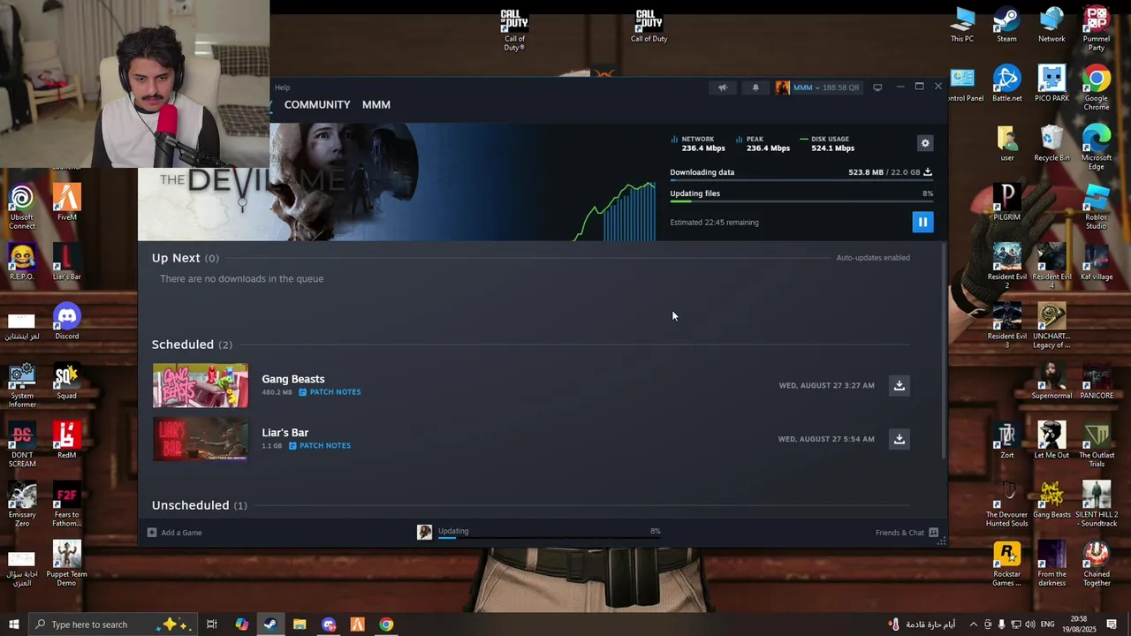Open RedM desktop icon
Image resolution: width=1131 pixels, height=636 pixels.
[x=67, y=441]
